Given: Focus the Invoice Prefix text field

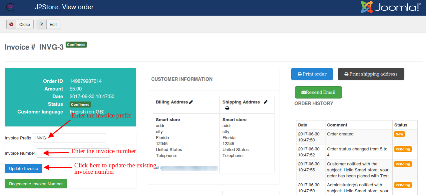Looking at the screenshot, I should tap(70, 138).
